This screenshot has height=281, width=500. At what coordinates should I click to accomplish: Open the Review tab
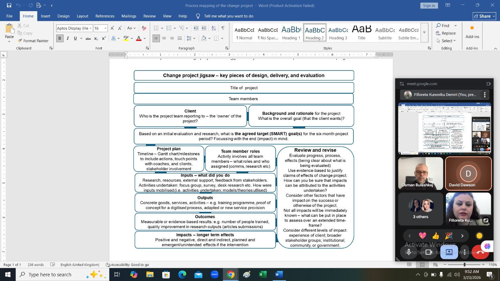click(x=149, y=16)
